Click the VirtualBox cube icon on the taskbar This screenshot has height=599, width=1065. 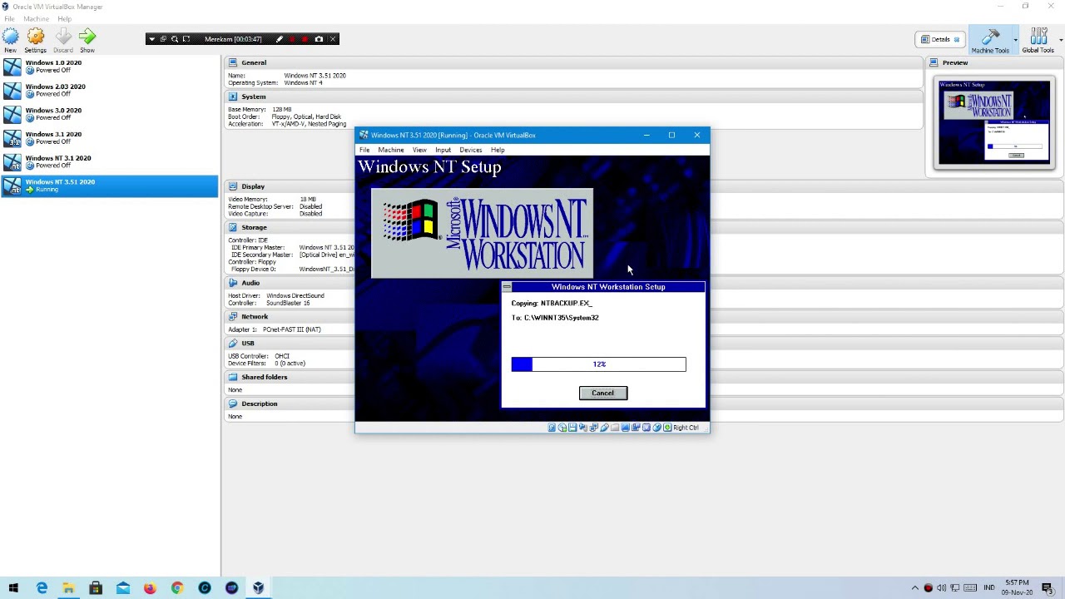point(259,588)
